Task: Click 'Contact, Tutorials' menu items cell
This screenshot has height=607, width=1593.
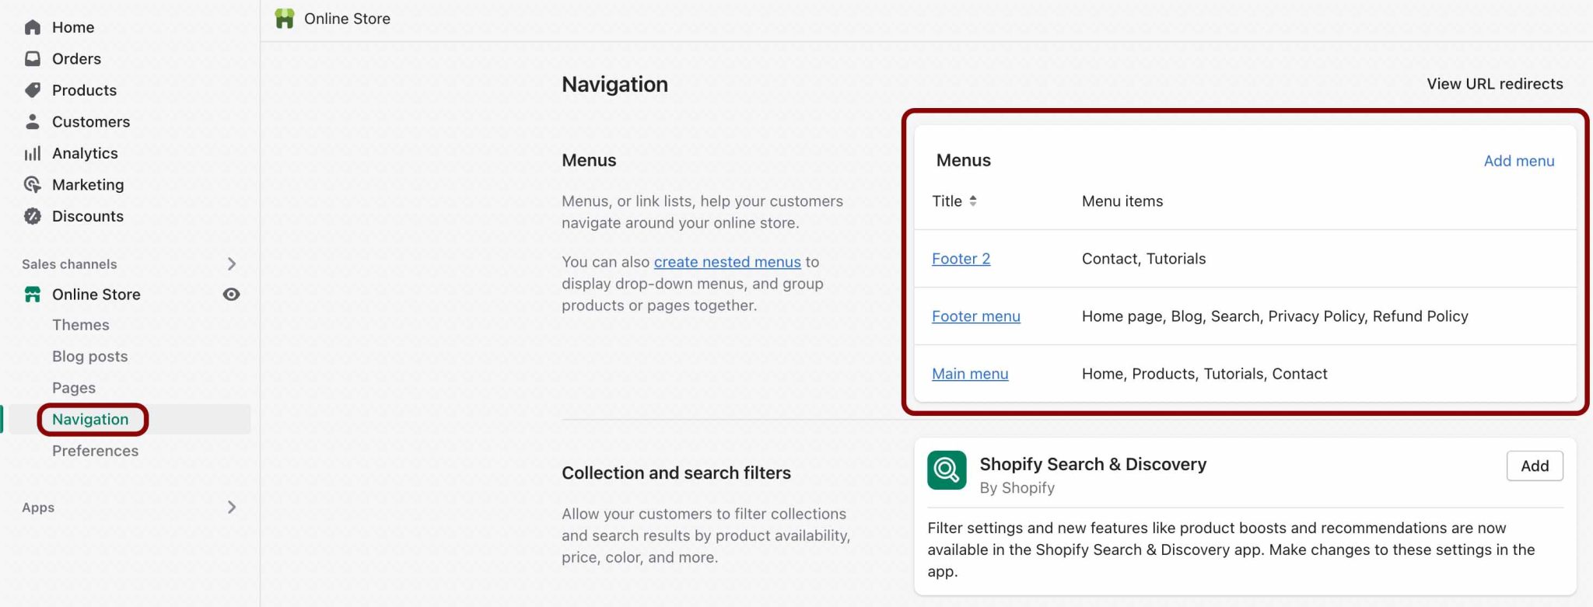Action: [1143, 259]
